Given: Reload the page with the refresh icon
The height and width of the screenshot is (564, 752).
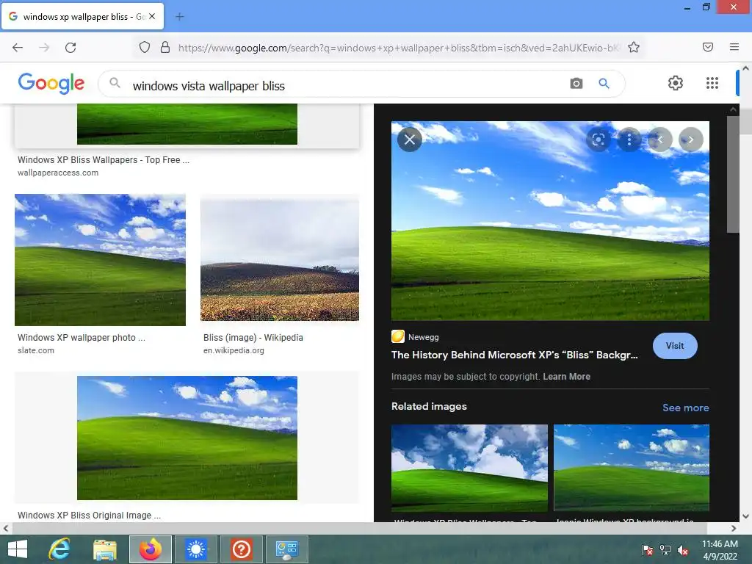Looking at the screenshot, I should pos(70,48).
